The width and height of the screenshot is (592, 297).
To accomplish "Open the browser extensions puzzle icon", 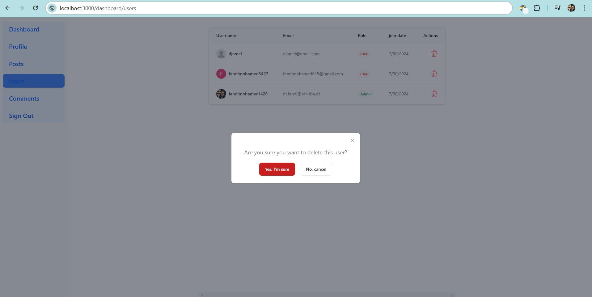I will click(537, 8).
